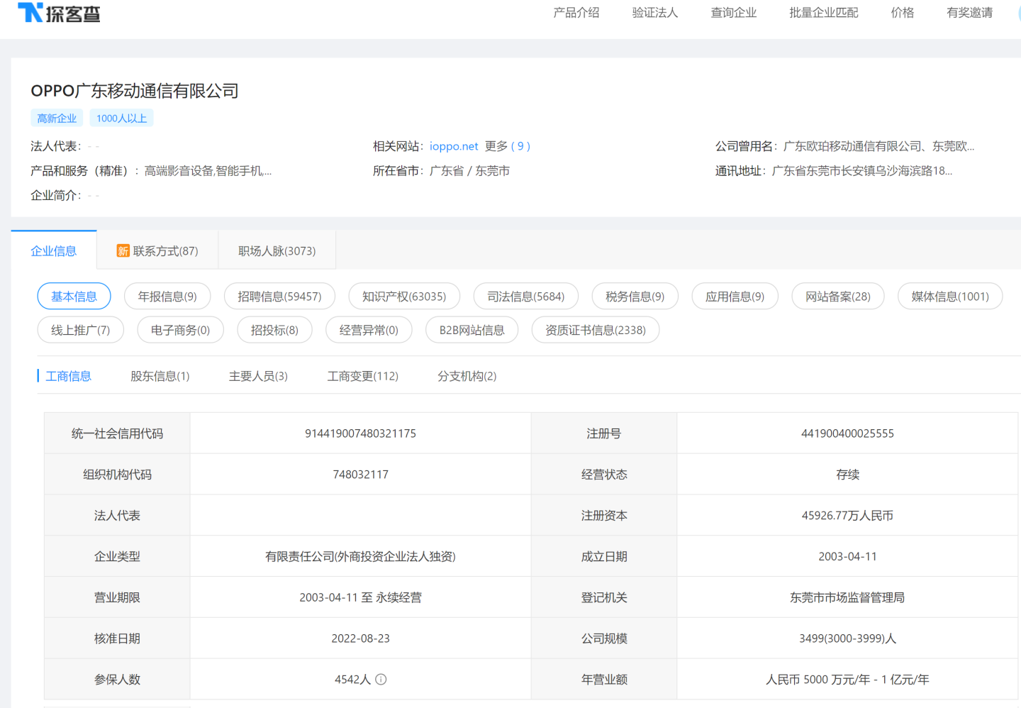Switch to 股东信息(1) section

tap(160, 375)
